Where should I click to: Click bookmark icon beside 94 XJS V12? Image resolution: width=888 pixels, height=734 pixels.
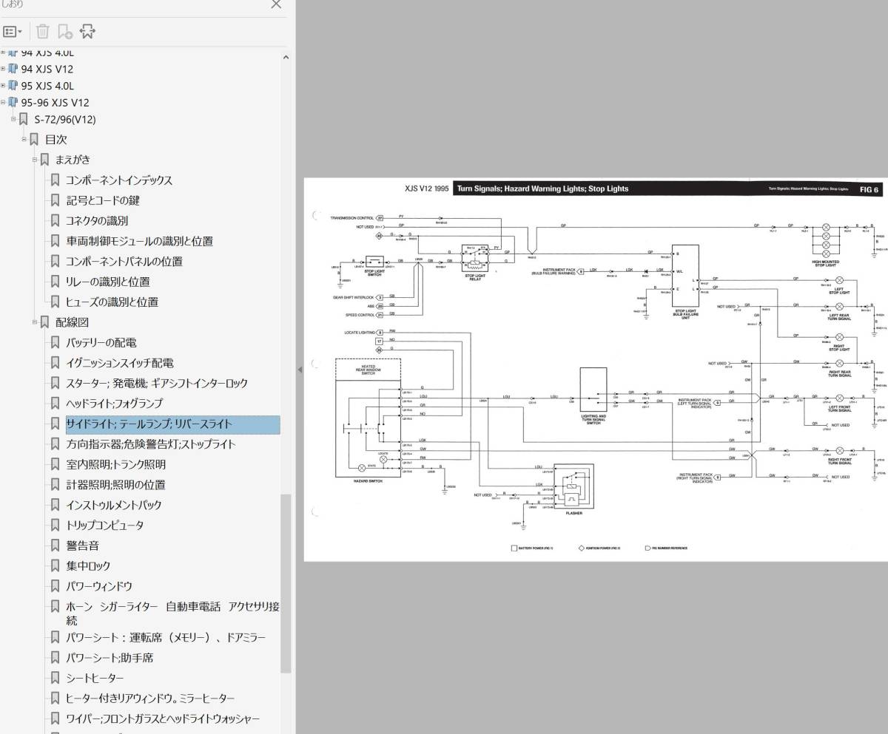[13, 69]
